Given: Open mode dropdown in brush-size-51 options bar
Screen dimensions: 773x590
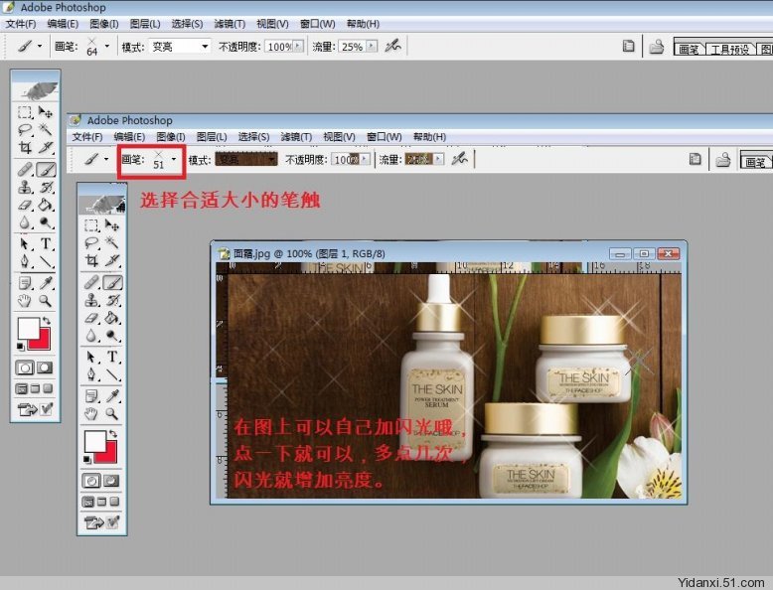Looking at the screenshot, I should 246,159.
